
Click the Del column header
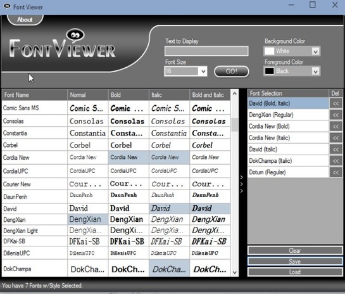(x=336, y=93)
